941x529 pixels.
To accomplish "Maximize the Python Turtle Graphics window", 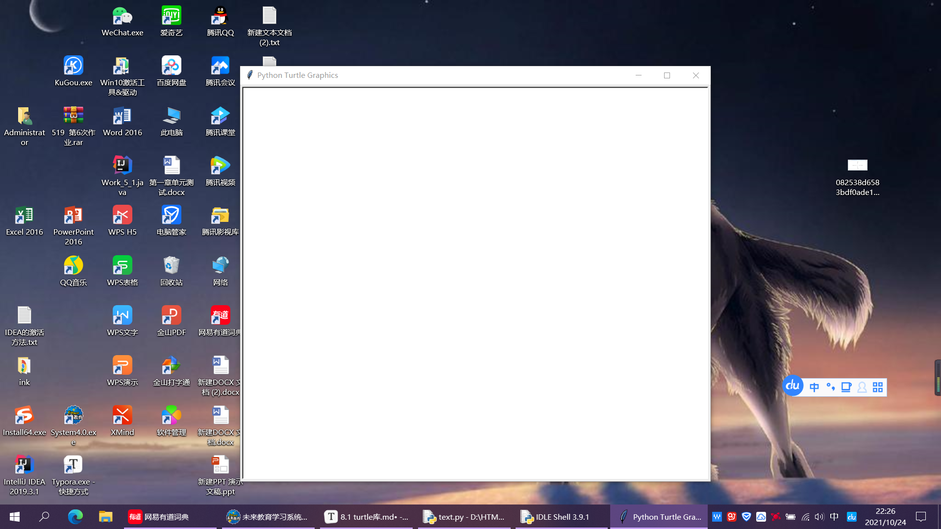I will (667, 75).
